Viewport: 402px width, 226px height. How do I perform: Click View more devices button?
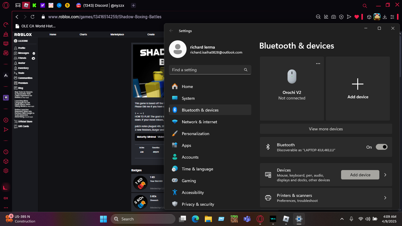[326, 129]
